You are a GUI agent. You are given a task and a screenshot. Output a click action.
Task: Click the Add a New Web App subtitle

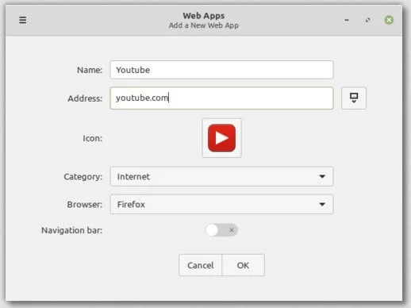click(x=204, y=25)
